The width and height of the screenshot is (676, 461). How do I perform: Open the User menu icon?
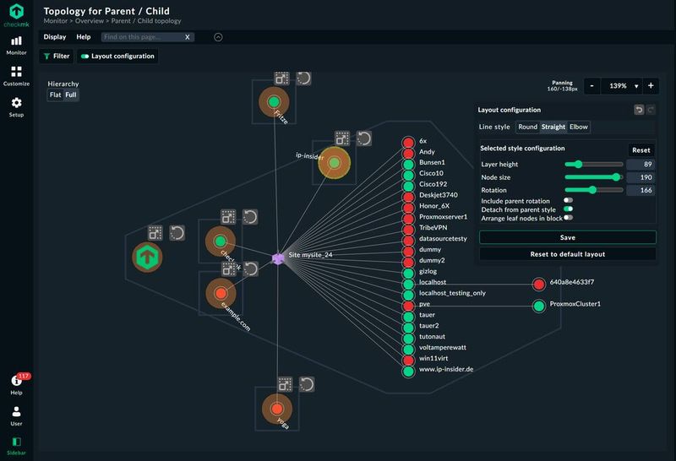point(16,415)
